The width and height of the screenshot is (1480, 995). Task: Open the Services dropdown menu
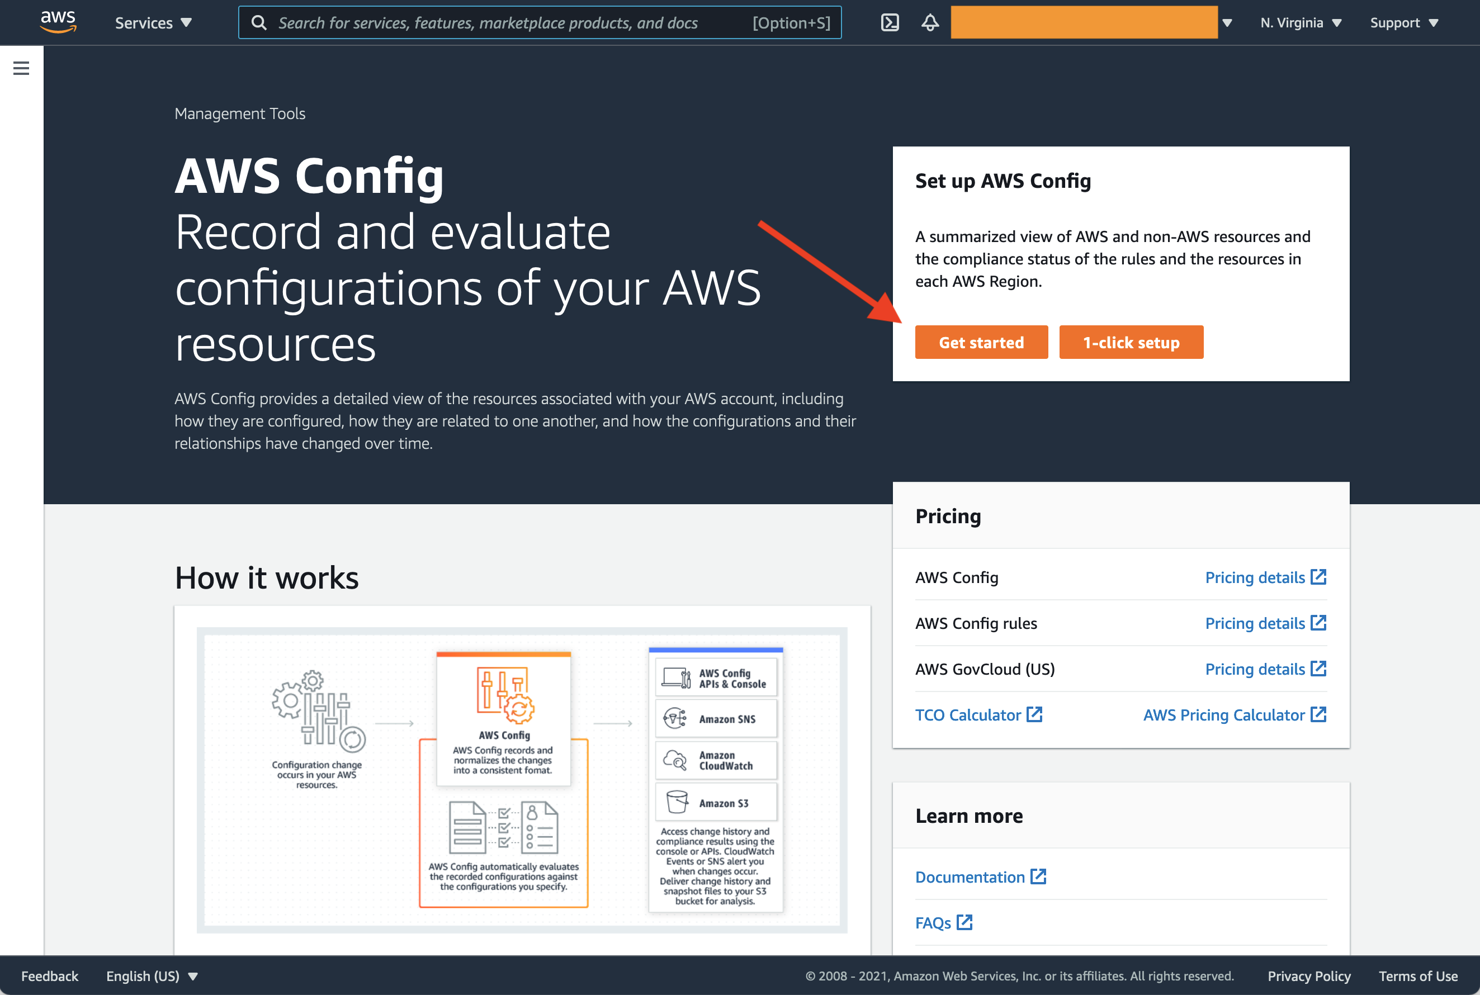(x=153, y=23)
